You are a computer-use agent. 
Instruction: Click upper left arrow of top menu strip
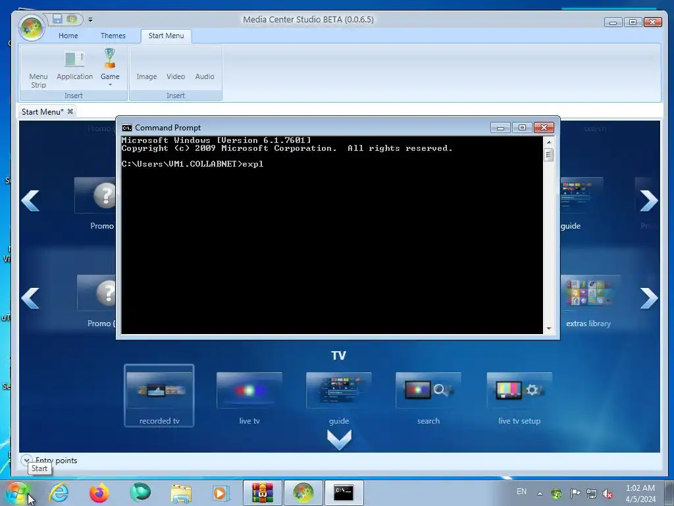(x=30, y=200)
